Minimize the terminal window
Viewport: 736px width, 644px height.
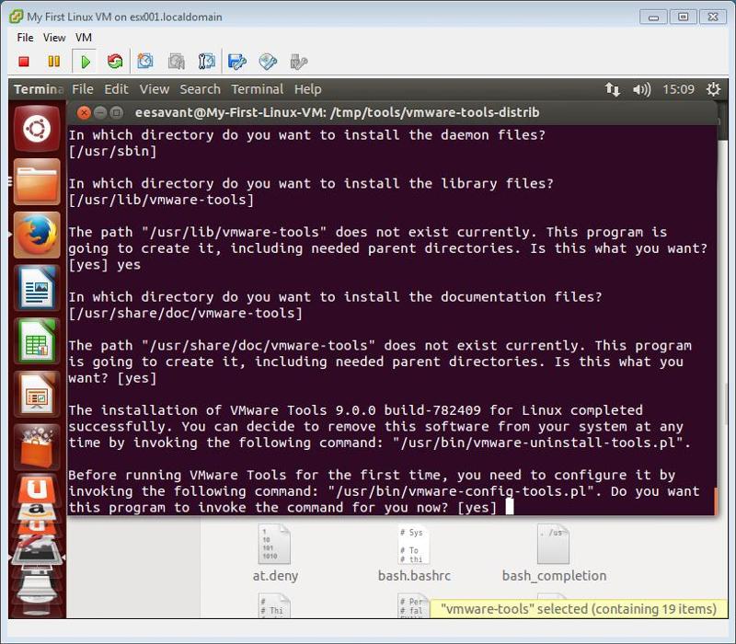pos(99,112)
